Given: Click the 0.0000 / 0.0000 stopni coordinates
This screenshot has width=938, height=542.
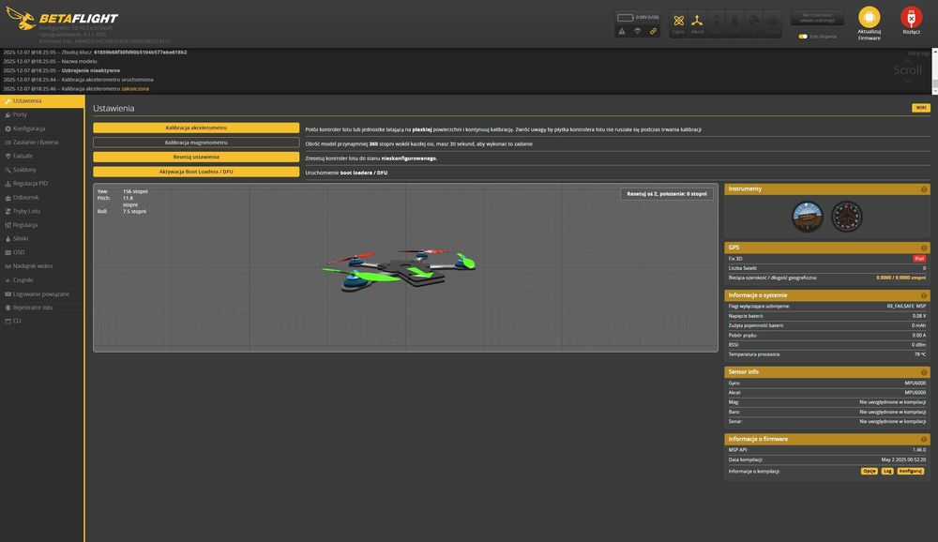Looking at the screenshot, I should [900, 278].
